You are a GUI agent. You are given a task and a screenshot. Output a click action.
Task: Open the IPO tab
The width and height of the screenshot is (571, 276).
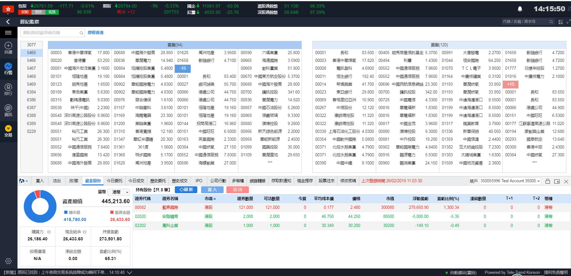pos(199,181)
